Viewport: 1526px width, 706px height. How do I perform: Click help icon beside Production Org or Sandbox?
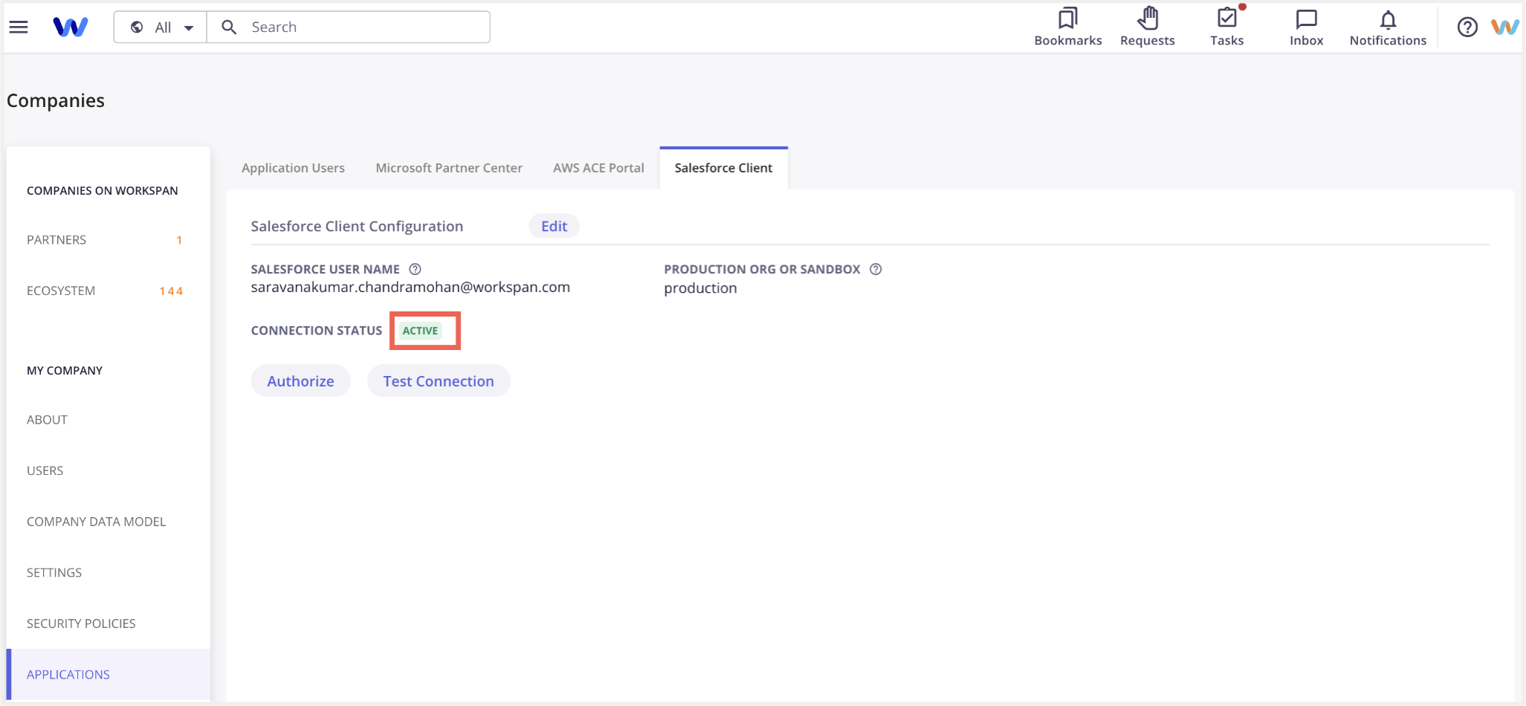coord(876,269)
